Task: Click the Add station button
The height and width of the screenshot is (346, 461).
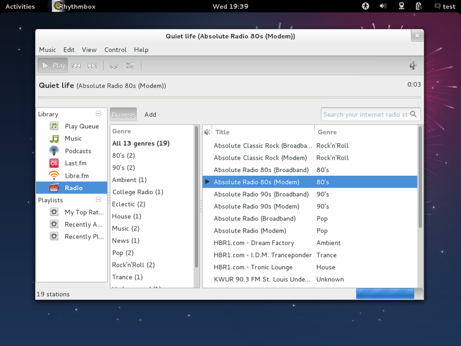Action: click(x=150, y=114)
